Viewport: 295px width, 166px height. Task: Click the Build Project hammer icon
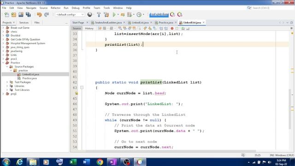[x=99, y=14]
